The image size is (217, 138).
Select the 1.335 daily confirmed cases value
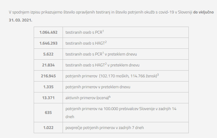48,87
